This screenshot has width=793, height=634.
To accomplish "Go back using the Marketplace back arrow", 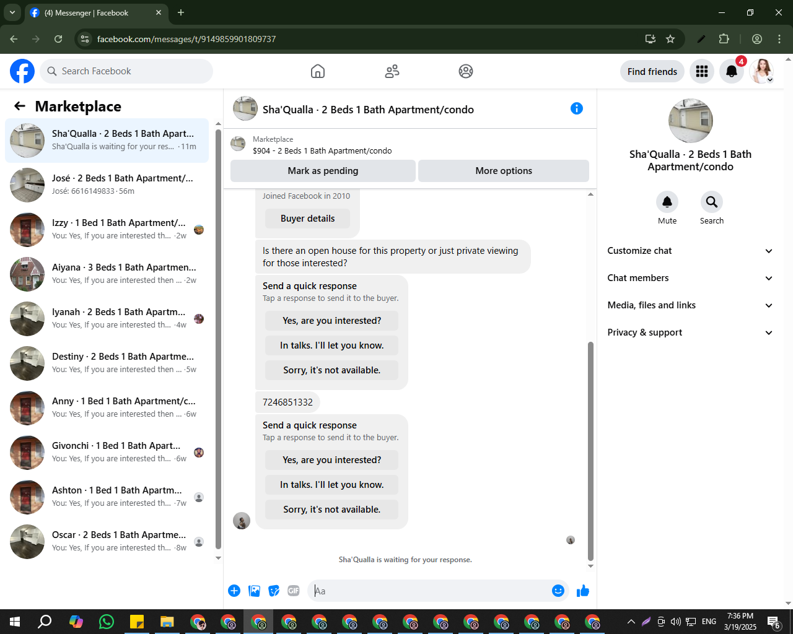I will coord(20,106).
